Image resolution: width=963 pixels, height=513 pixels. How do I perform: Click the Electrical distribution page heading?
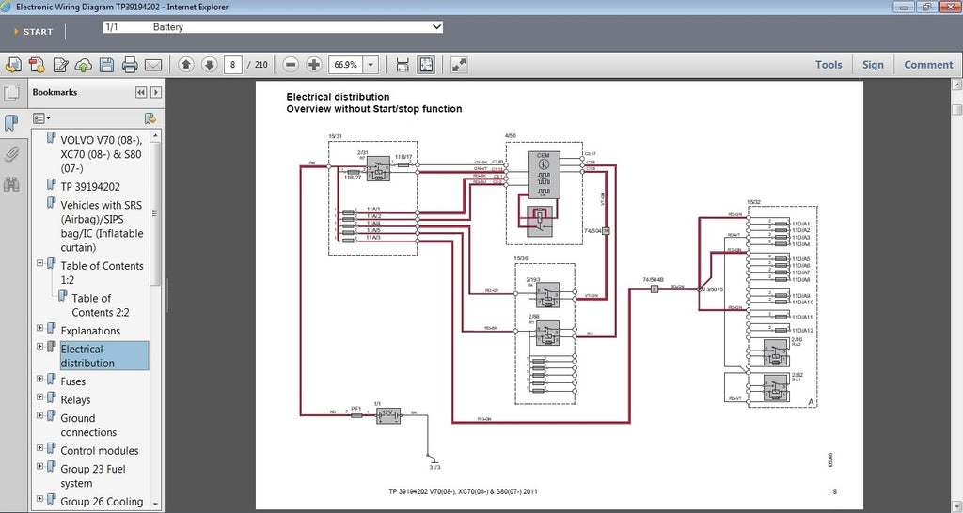coord(338,97)
